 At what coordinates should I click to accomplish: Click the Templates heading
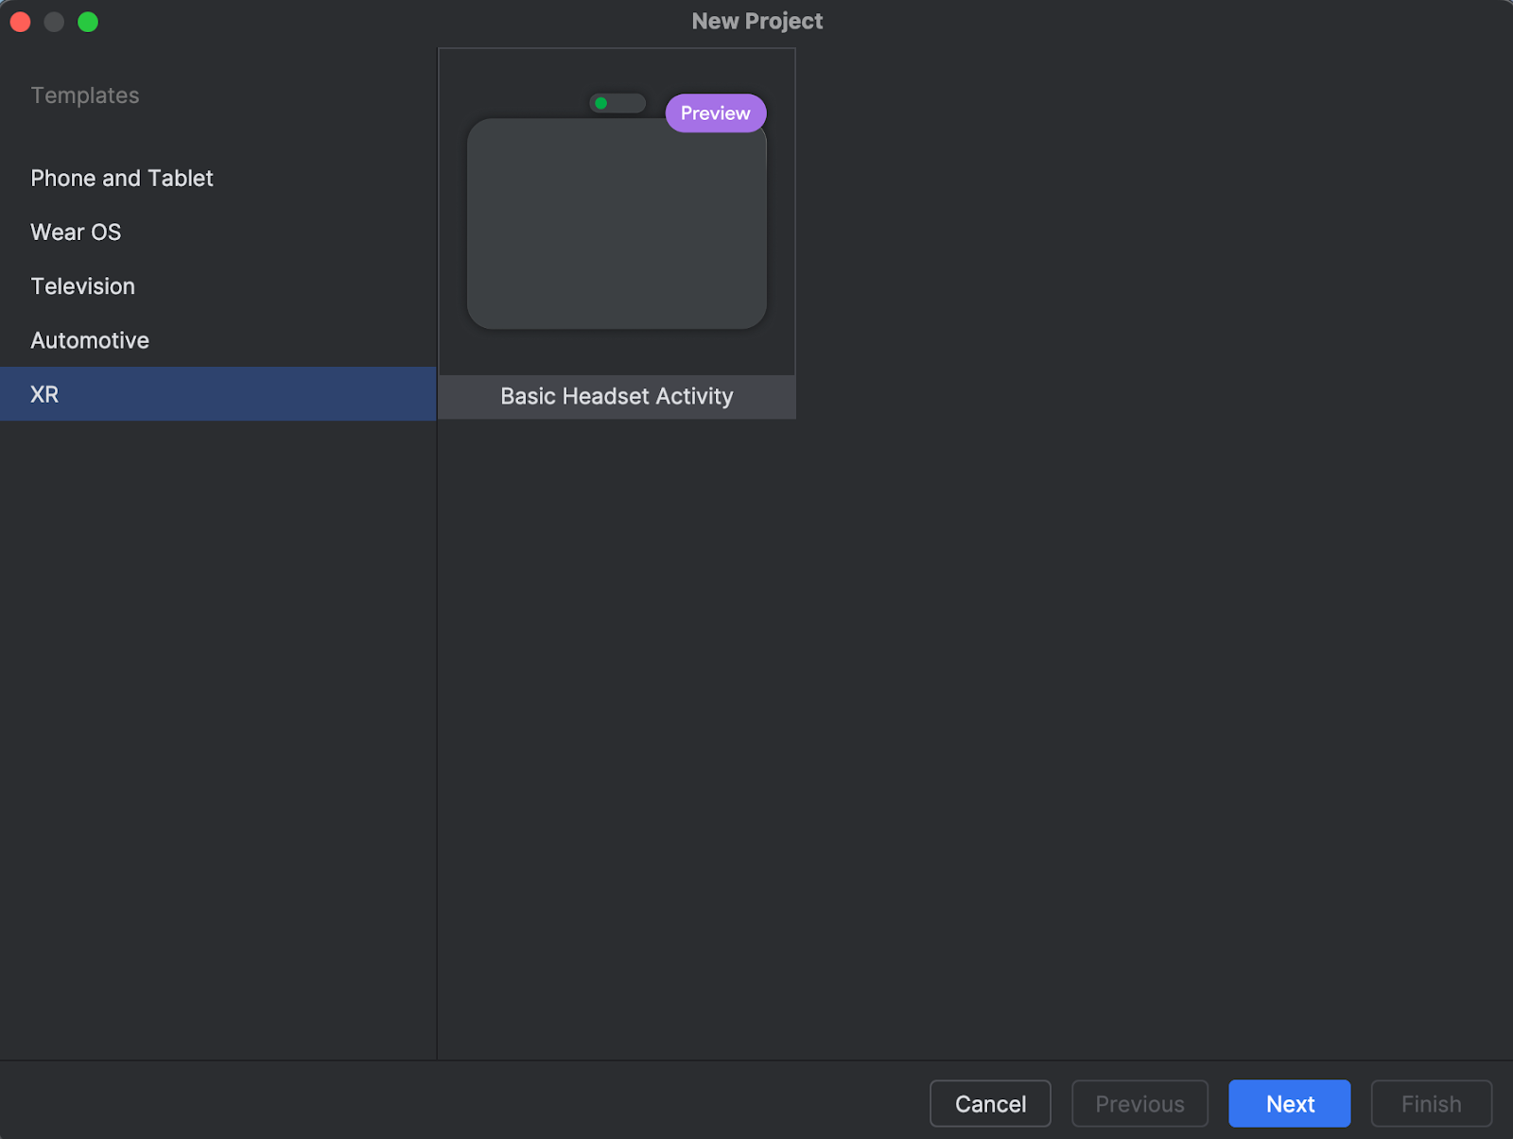coord(85,95)
